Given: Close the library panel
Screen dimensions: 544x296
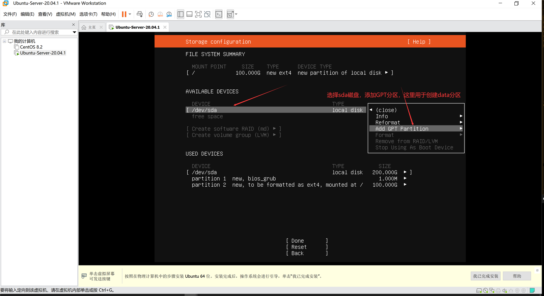Looking at the screenshot, I should pos(74,25).
